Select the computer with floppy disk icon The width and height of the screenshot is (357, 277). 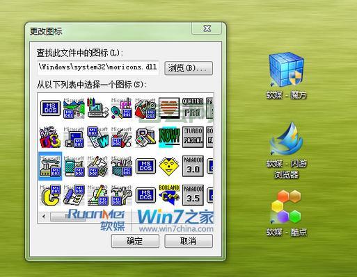pos(74,137)
